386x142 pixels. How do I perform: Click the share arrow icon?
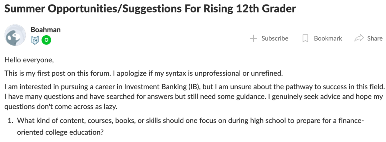pos(359,38)
